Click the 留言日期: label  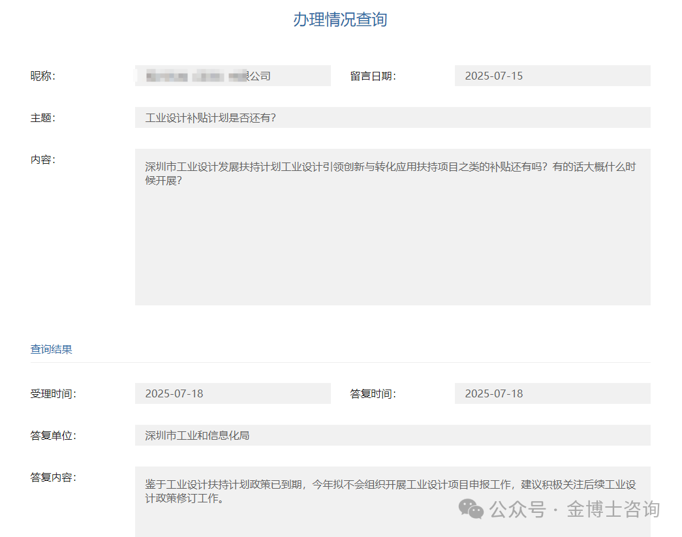click(x=373, y=76)
